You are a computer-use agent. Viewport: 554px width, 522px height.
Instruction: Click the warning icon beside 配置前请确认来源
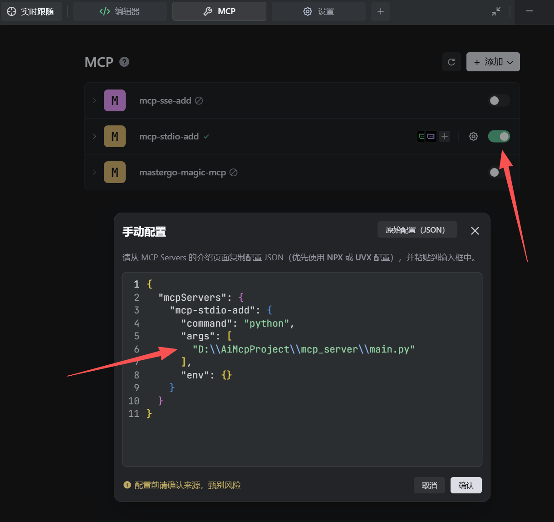tap(127, 485)
